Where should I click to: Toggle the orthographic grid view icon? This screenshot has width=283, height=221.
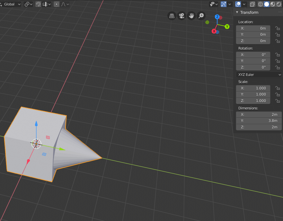coord(172,15)
